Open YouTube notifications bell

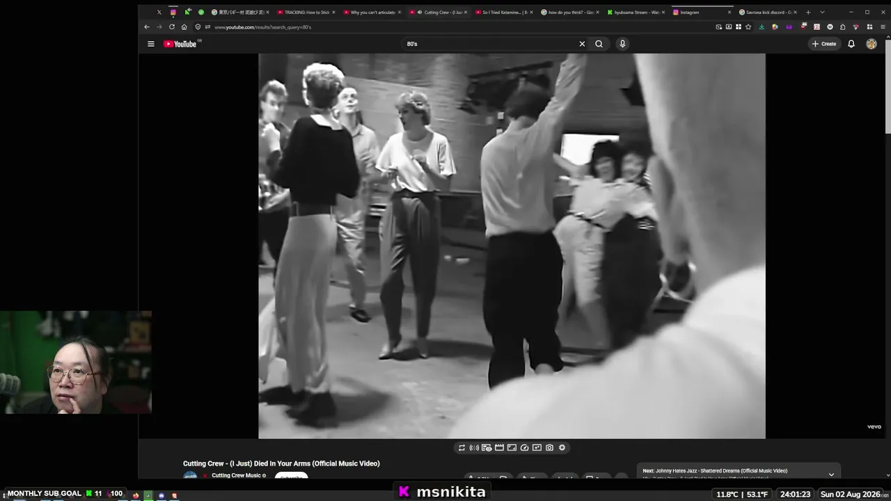coord(851,44)
